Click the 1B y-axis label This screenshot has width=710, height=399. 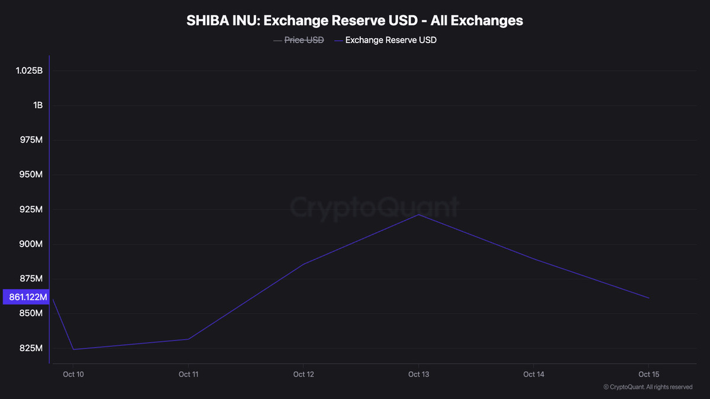(x=38, y=105)
